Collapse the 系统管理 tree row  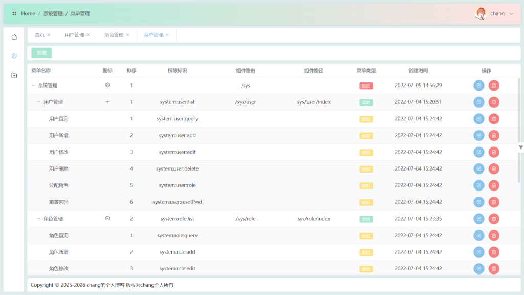[33, 86]
